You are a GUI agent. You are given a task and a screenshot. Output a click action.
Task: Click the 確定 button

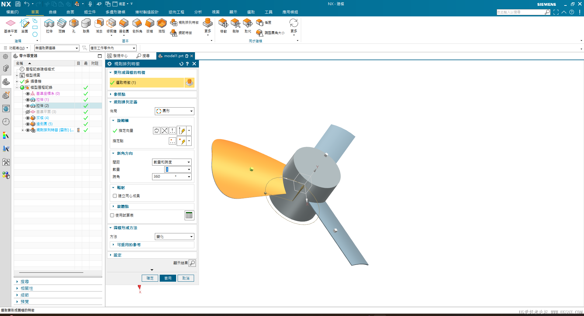click(150, 278)
